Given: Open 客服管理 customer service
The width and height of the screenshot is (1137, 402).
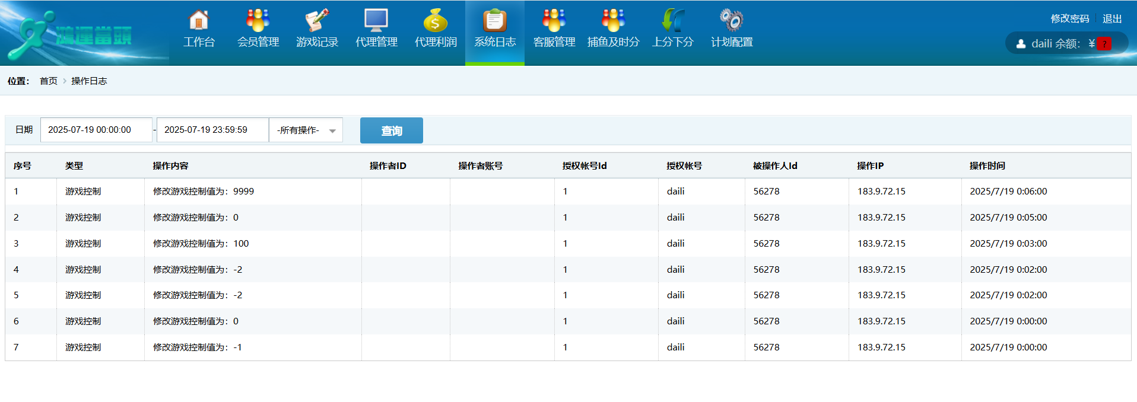Looking at the screenshot, I should pyautogui.click(x=554, y=21).
